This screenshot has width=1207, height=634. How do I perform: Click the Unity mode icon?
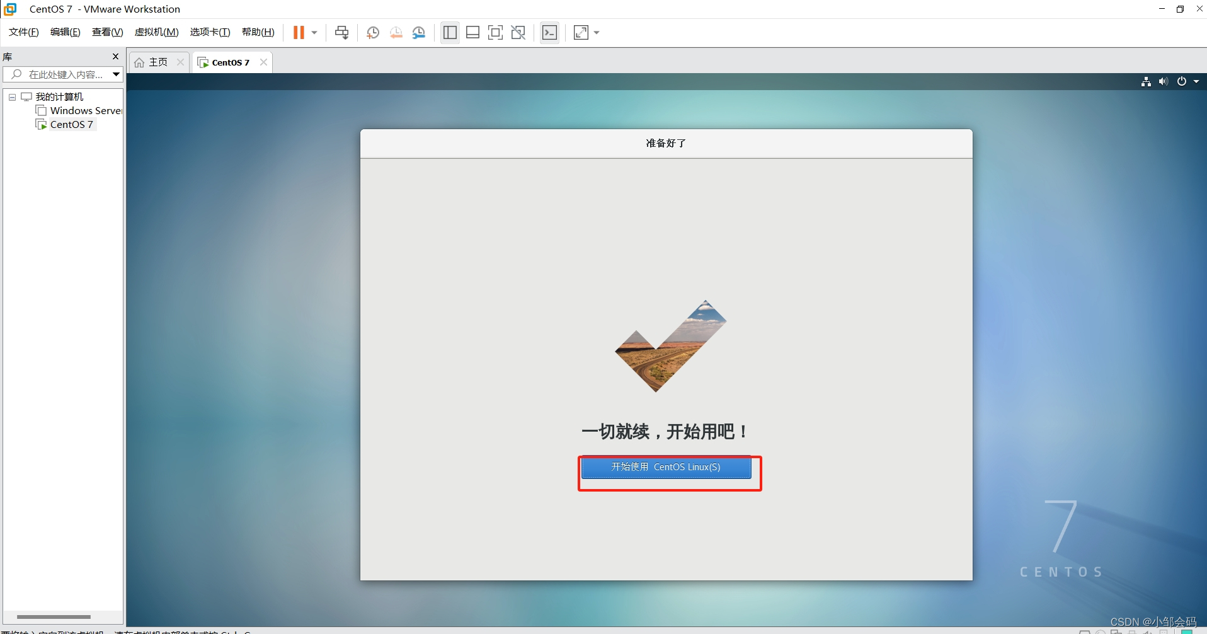(518, 33)
